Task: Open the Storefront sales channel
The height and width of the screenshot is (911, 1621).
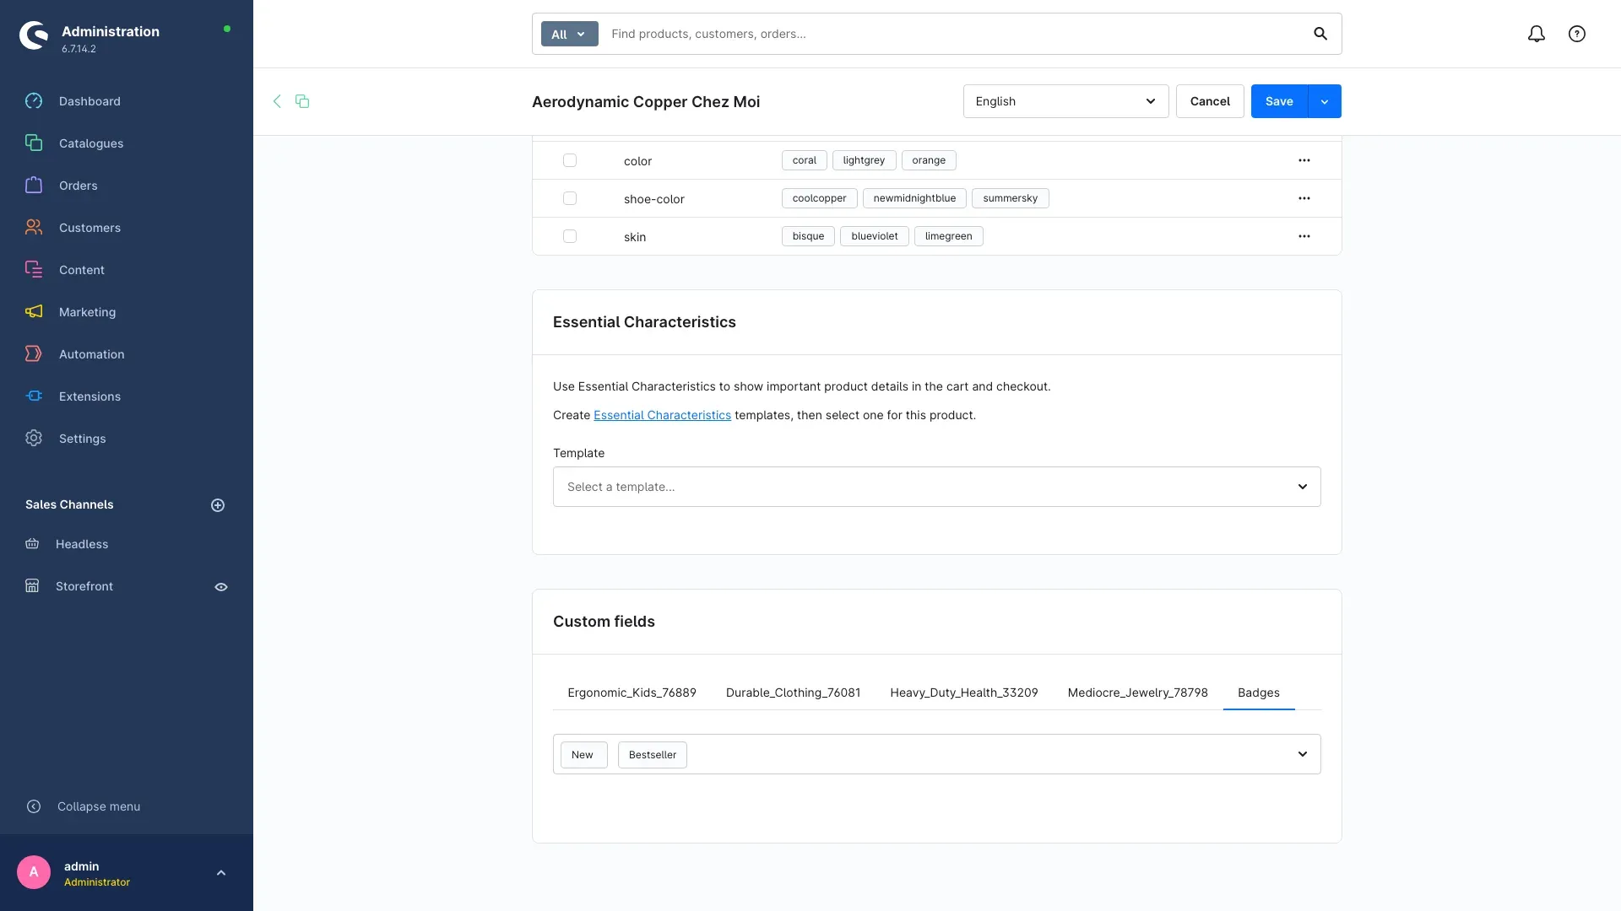Action: click(84, 586)
